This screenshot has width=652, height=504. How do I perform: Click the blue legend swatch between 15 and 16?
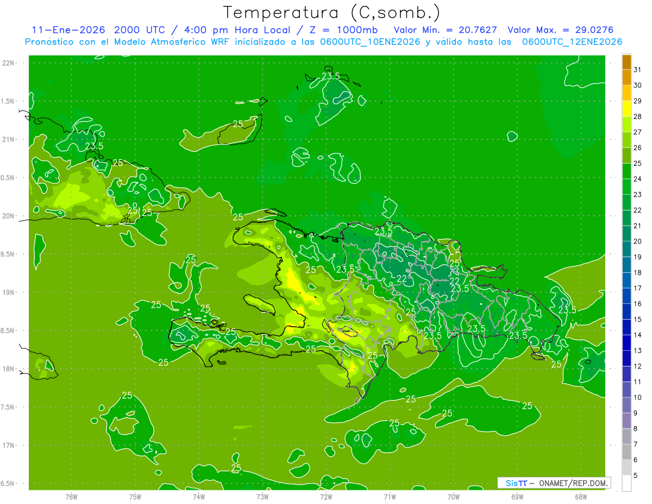click(x=626, y=312)
